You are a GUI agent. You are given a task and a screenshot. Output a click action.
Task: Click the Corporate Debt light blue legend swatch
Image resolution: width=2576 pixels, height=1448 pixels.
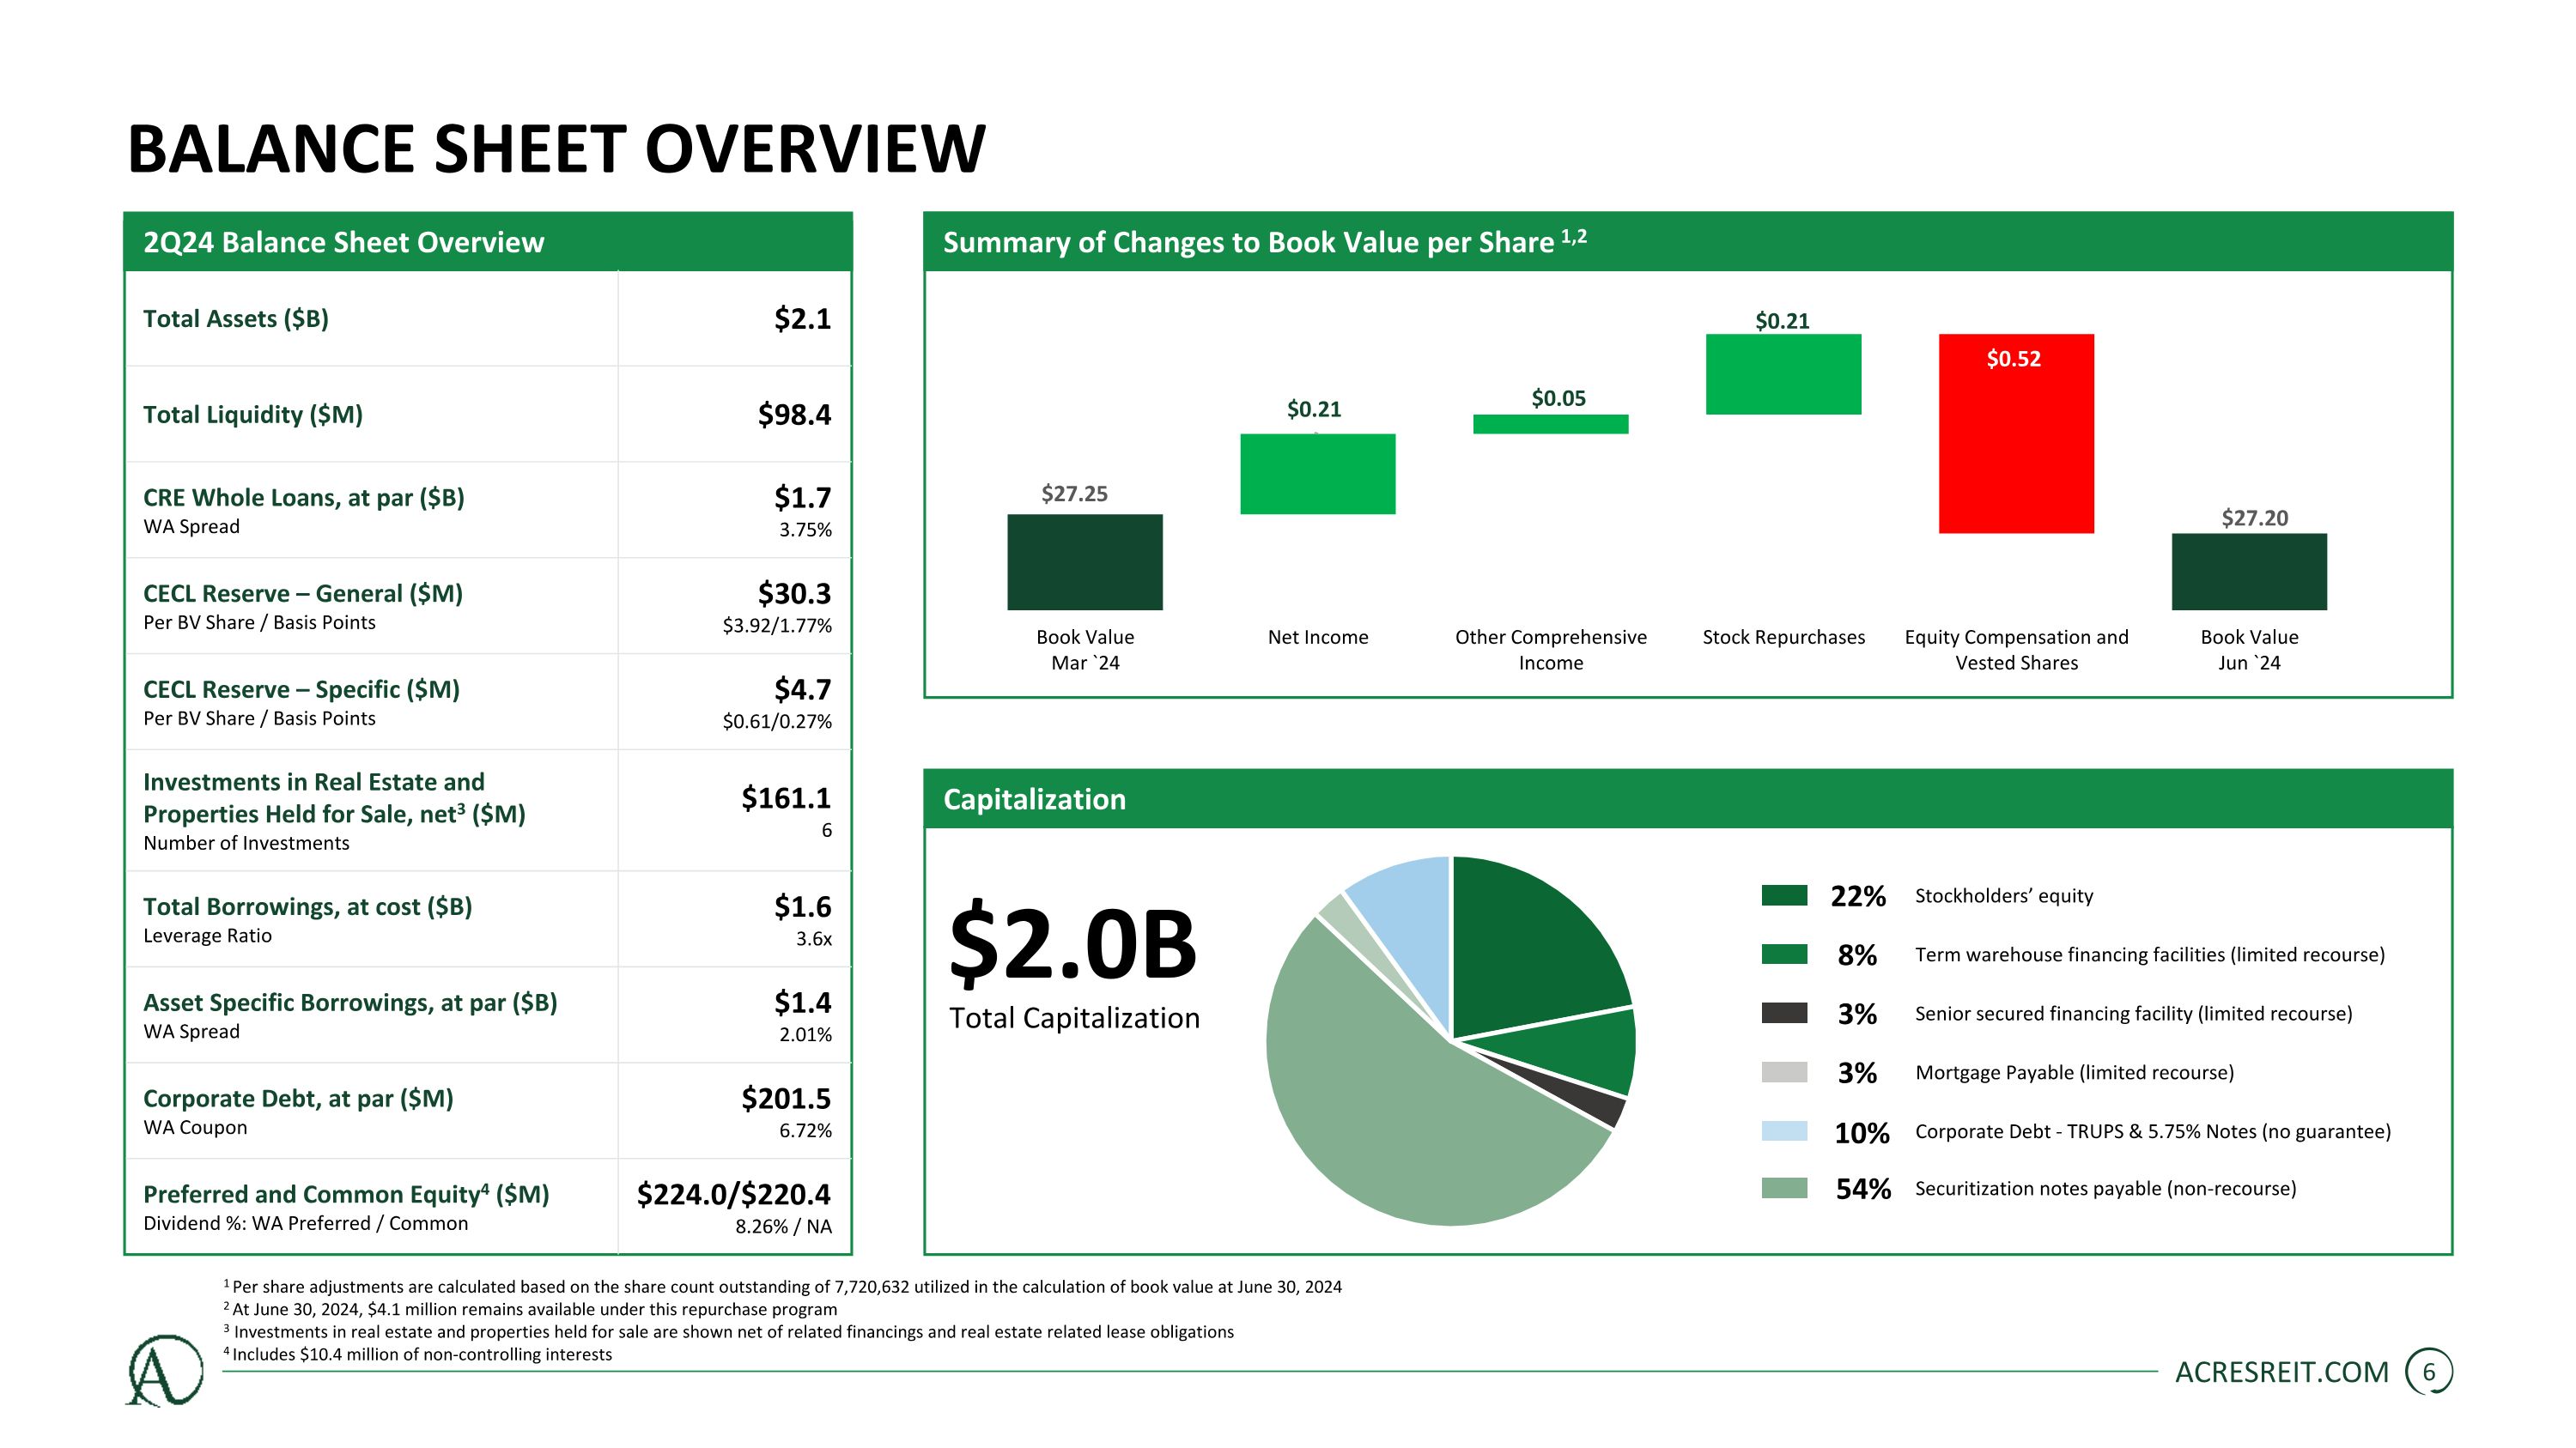(1784, 1131)
